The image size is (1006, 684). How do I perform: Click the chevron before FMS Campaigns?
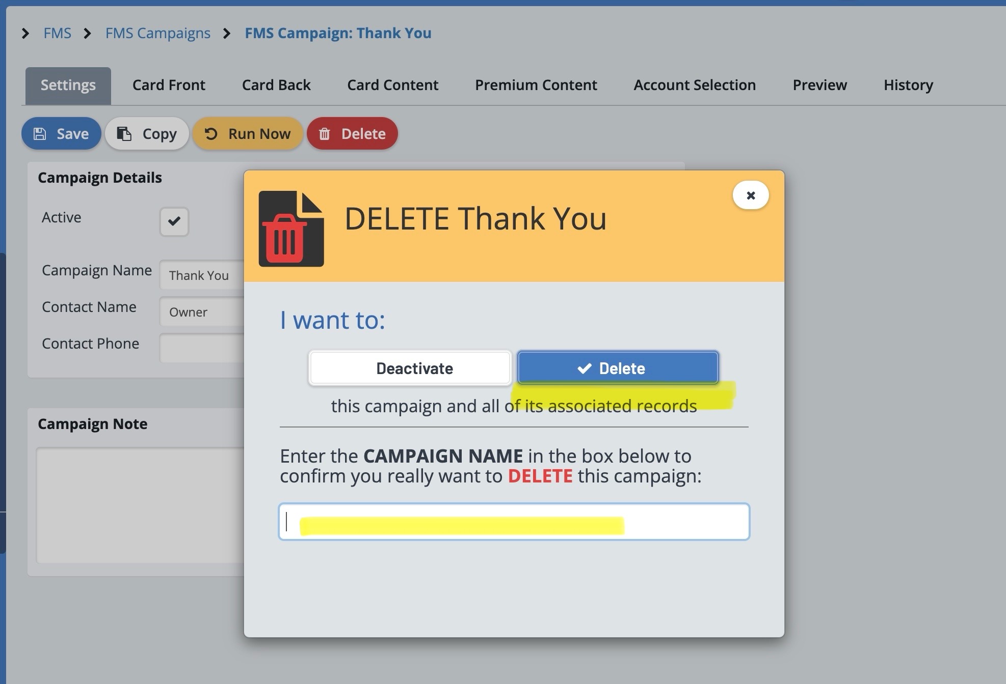pos(88,34)
